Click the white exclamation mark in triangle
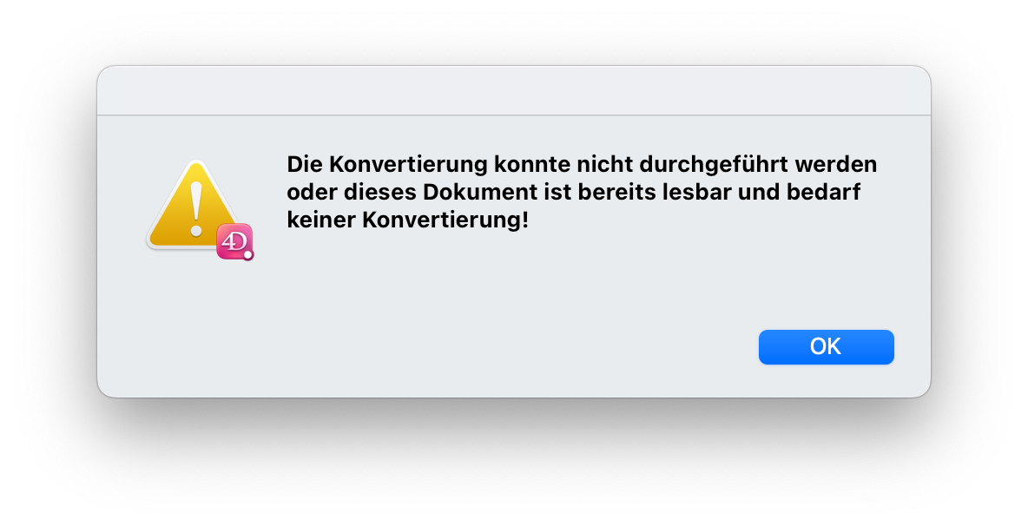The width and height of the screenshot is (1028, 526). 195,209
